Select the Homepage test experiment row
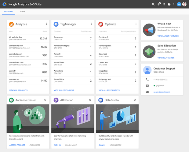Viewport: 189px width, 152px height. (x=117, y=47)
